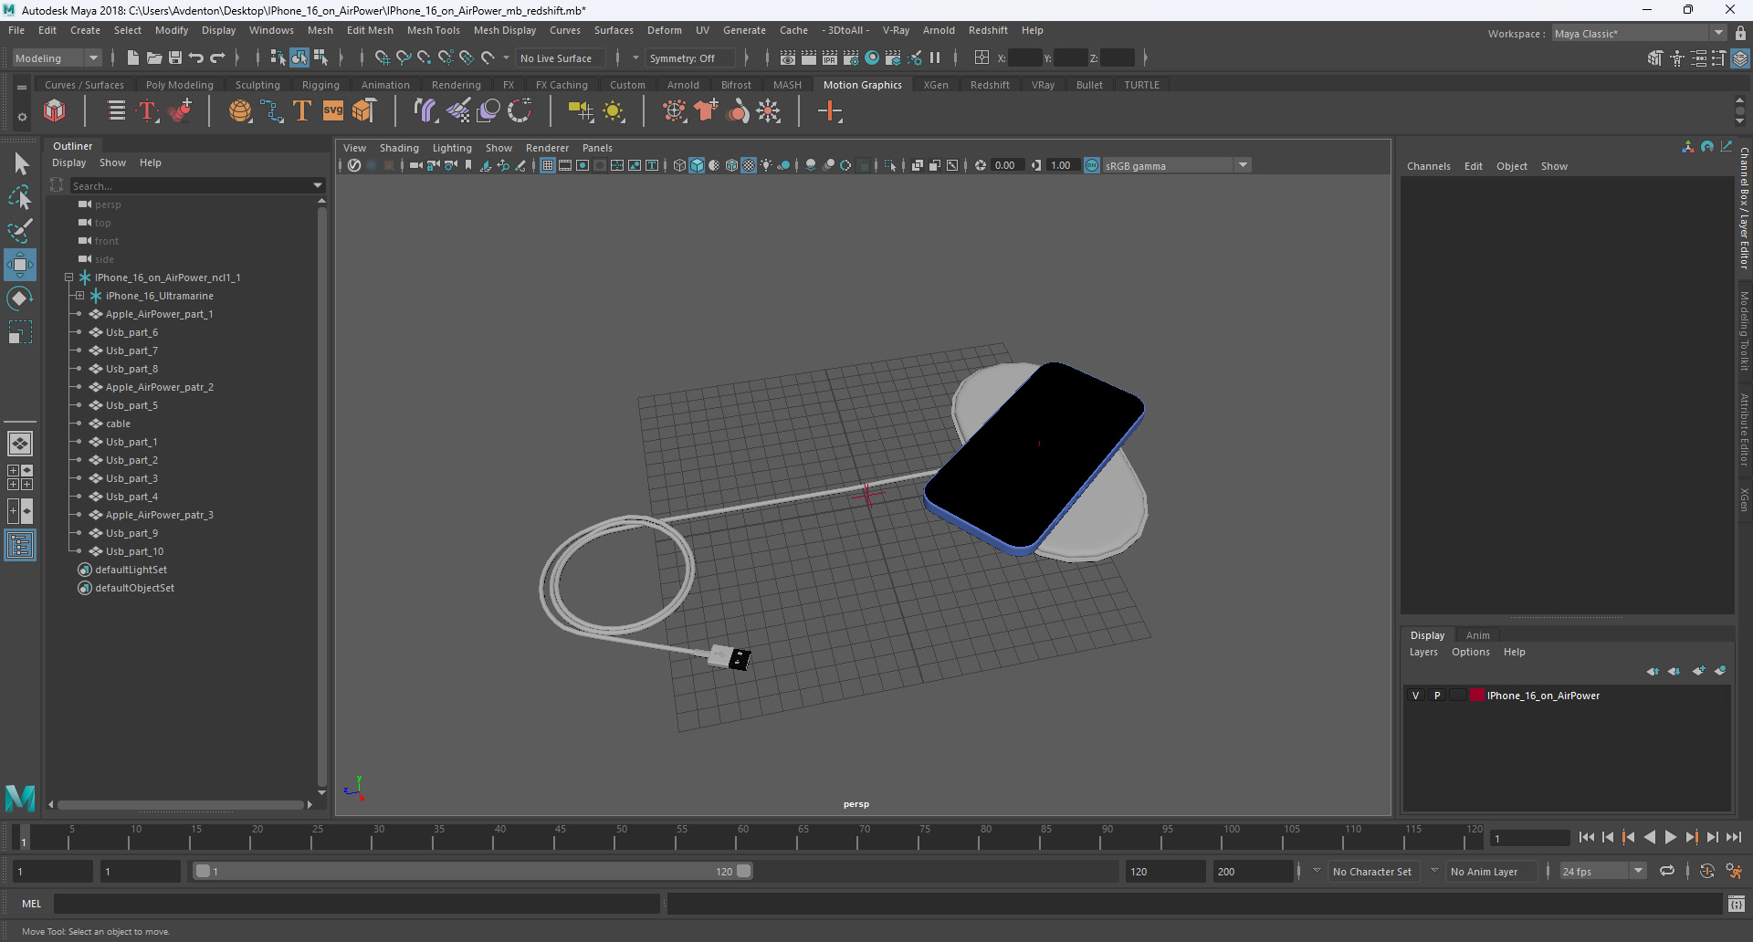Image resolution: width=1753 pixels, height=942 pixels.
Task: Toggle textured display viewport icon
Action: pyautogui.click(x=749, y=165)
